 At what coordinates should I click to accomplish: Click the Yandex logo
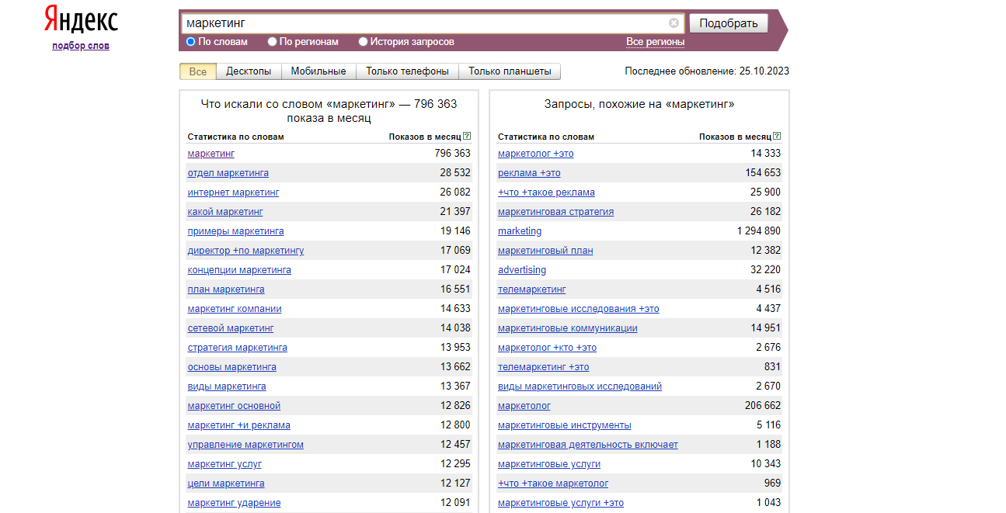coord(81,19)
